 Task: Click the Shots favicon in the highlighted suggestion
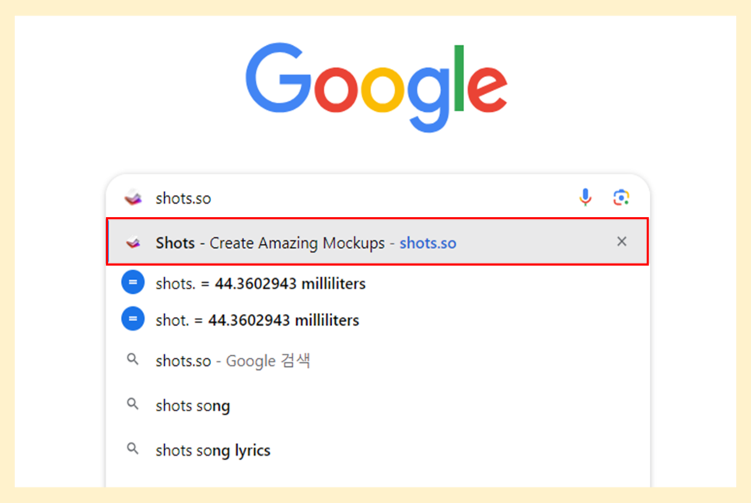[x=133, y=243]
